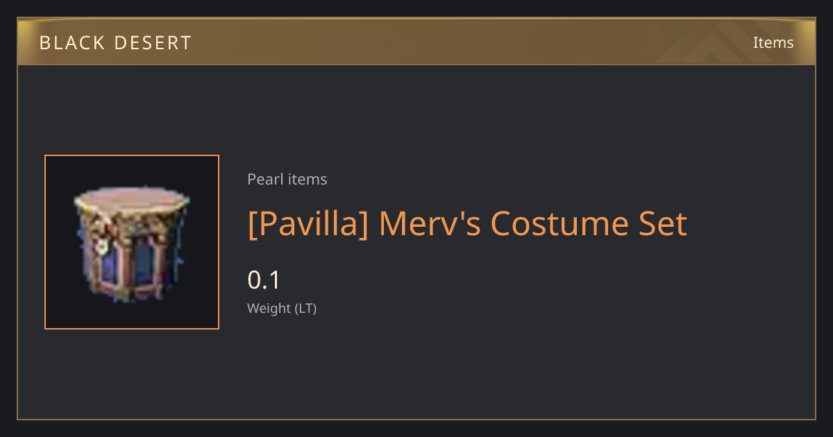This screenshot has width=833, height=437.
Task: Click the [Pavilla] Merv's Costume Set title
Action: pos(467,224)
